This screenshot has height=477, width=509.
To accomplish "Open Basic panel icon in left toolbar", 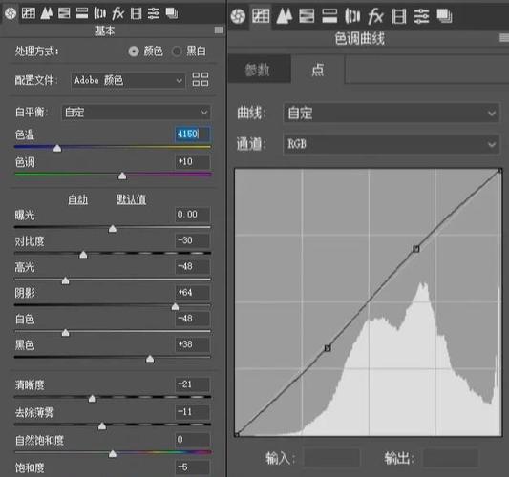I will click(11, 13).
